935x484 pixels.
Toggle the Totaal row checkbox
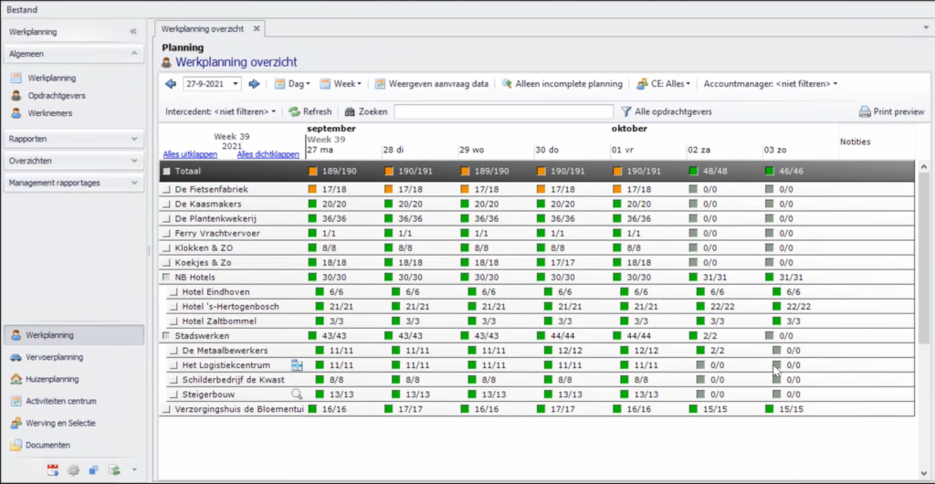166,171
